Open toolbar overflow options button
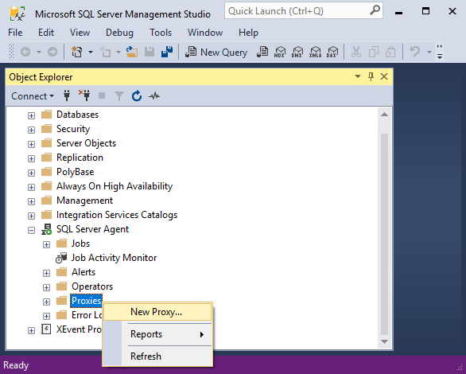The width and height of the screenshot is (466, 374). [x=440, y=52]
